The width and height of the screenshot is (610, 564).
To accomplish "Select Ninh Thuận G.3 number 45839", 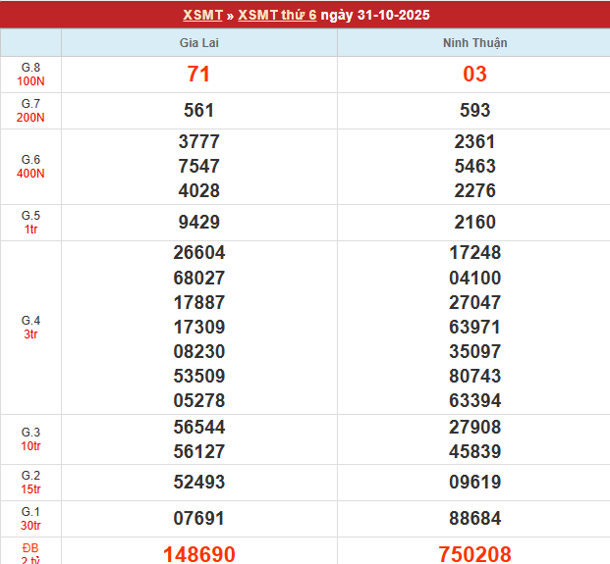I will pos(474,452).
